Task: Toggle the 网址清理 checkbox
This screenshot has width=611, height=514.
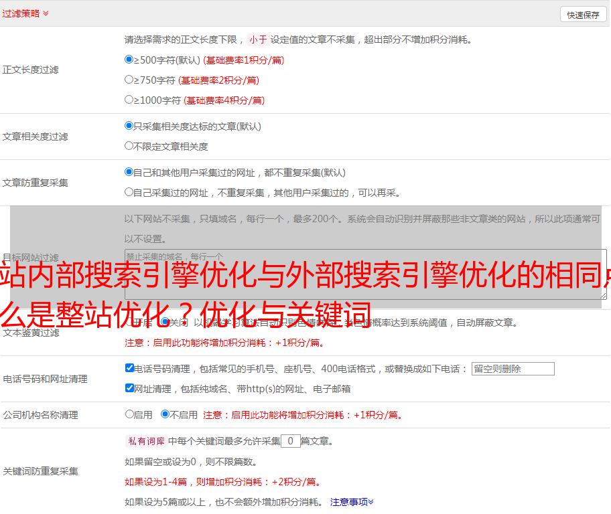Action: [x=129, y=388]
